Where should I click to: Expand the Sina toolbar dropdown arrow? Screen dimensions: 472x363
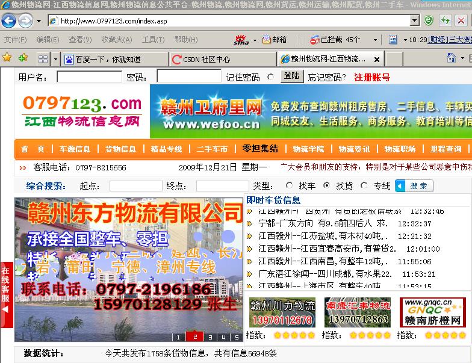coord(255,40)
